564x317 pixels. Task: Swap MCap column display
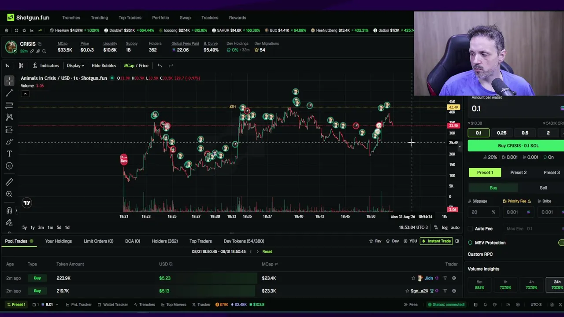[276, 264]
